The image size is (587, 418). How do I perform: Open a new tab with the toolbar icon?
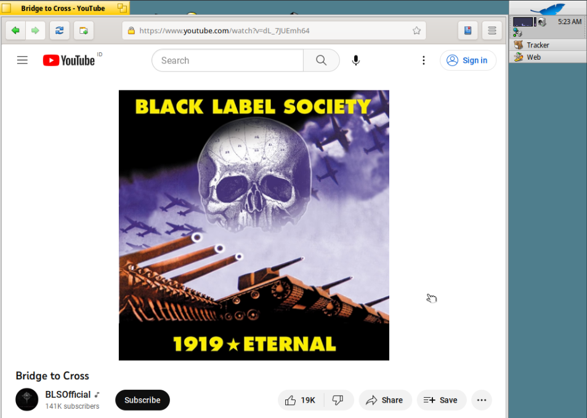coord(83,30)
